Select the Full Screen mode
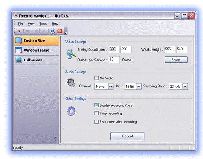The height and width of the screenshot is (159, 203). pos(36,60)
